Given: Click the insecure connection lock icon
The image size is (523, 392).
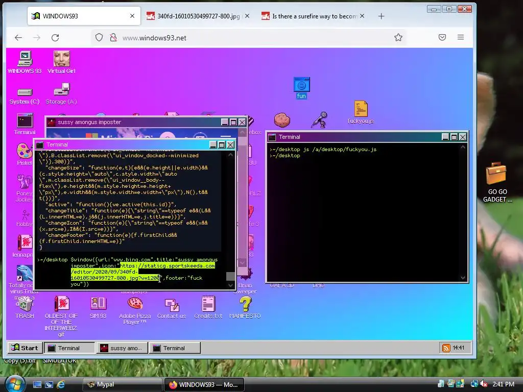Looking at the screenshot, I should click(x=113, y=37).
